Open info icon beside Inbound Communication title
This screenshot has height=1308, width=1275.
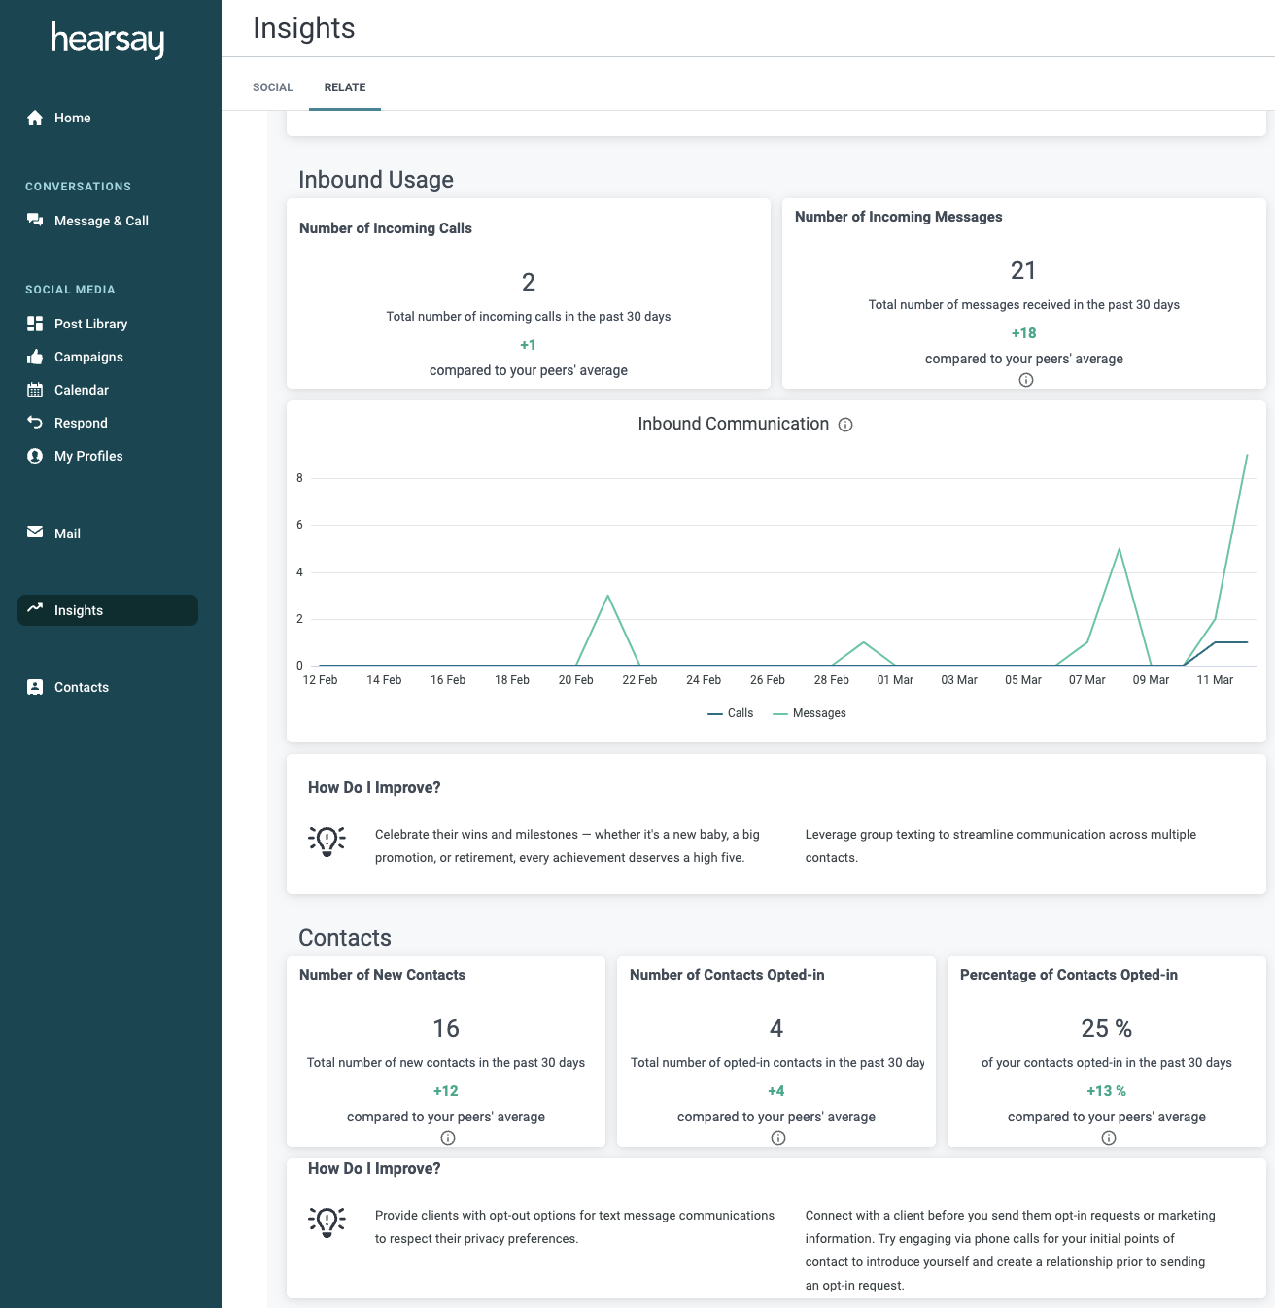click(x=845, y=425)
